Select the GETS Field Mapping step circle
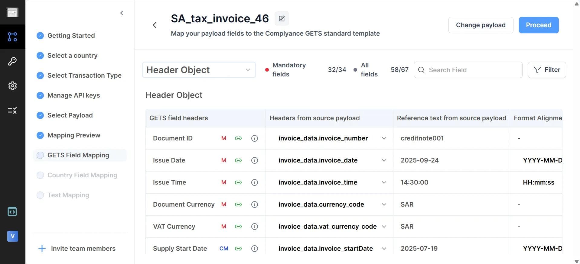 [40, 155]
